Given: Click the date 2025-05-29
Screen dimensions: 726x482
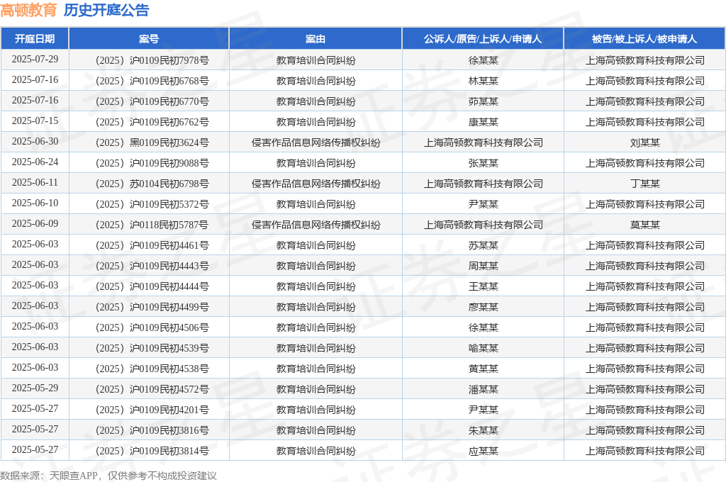Looking at the screenshot, I should point(35,388).
